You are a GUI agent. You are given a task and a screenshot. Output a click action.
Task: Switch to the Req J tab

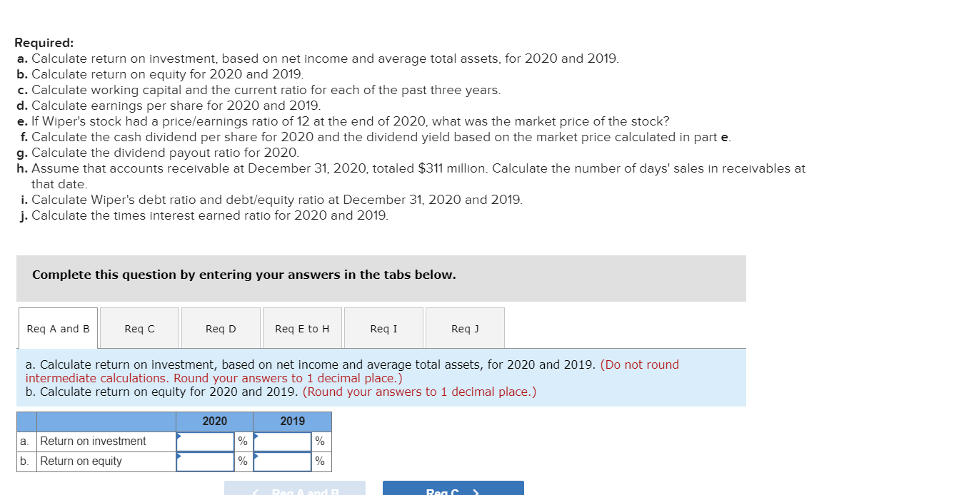click(x=465, y=327)
